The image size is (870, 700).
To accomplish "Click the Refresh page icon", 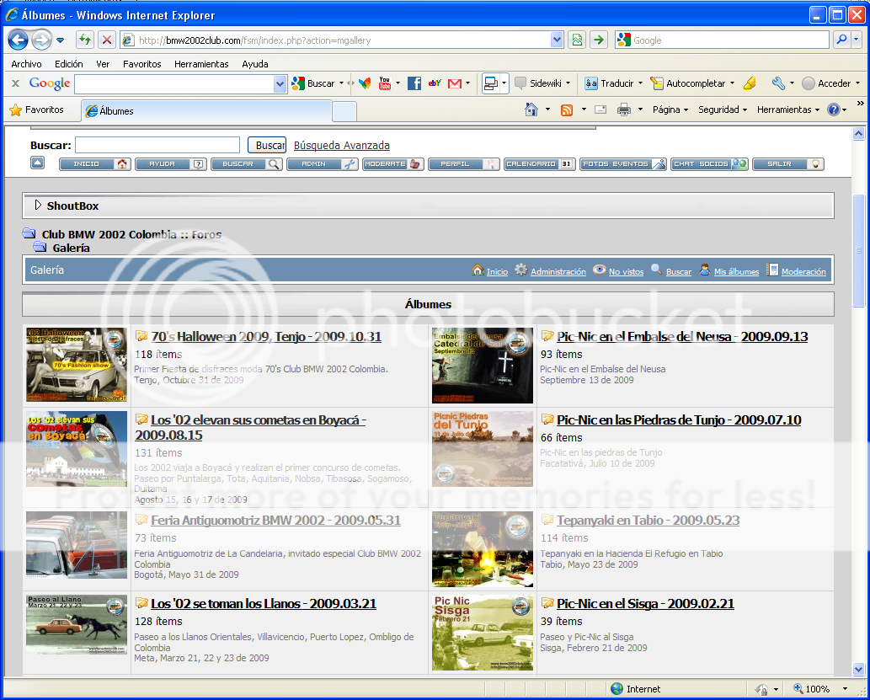I will click(84, 40).
